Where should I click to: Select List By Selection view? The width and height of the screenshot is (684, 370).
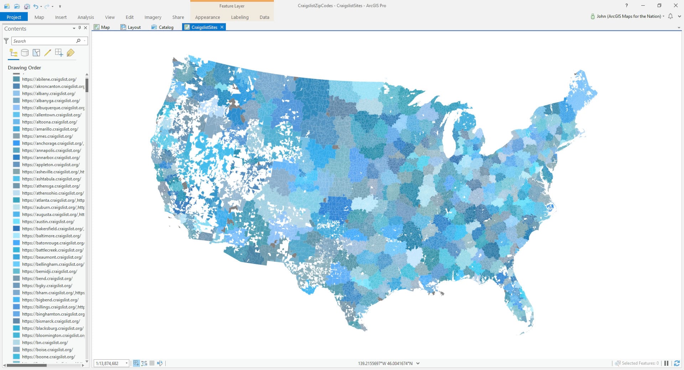pyautogui.click(x=36, y=53)
